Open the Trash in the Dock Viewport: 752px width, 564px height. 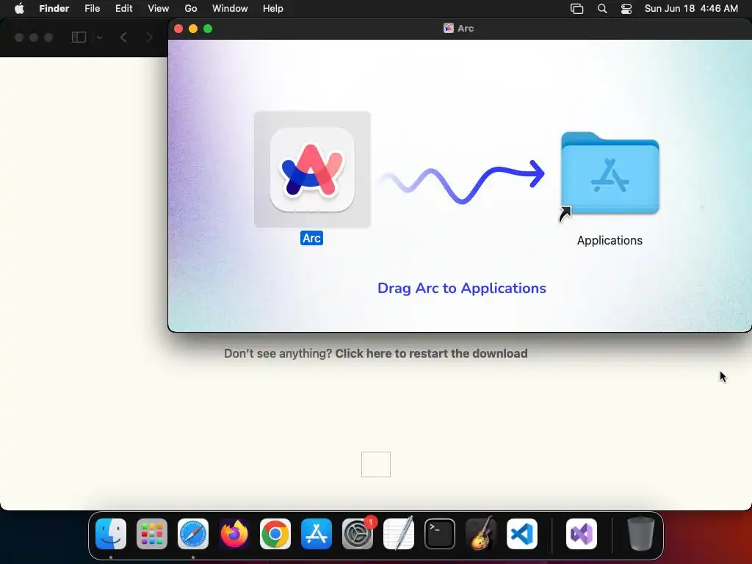(640, 534)
